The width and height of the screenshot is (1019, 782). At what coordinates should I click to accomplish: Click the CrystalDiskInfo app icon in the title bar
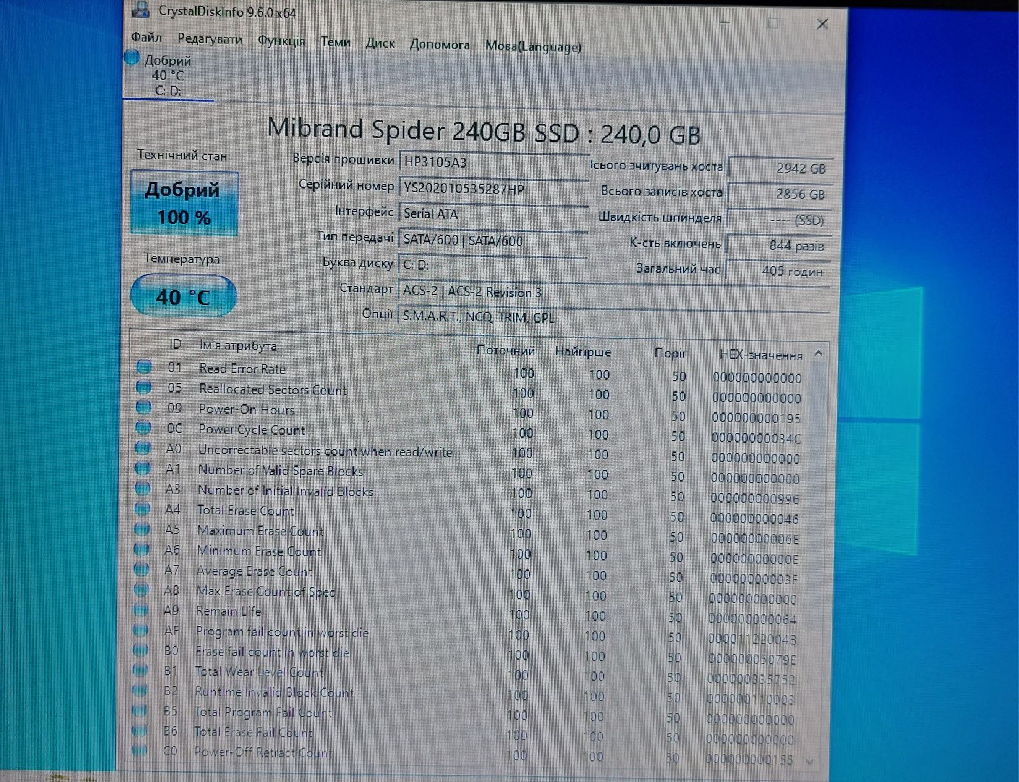pos(142,9)
